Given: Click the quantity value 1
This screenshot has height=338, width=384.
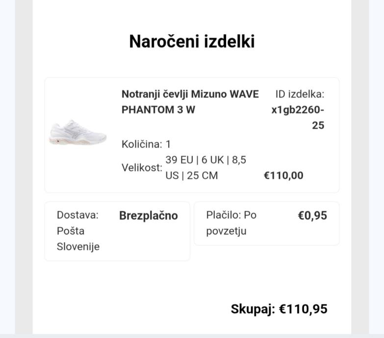Looking at the screenshot, I should 168,144.
